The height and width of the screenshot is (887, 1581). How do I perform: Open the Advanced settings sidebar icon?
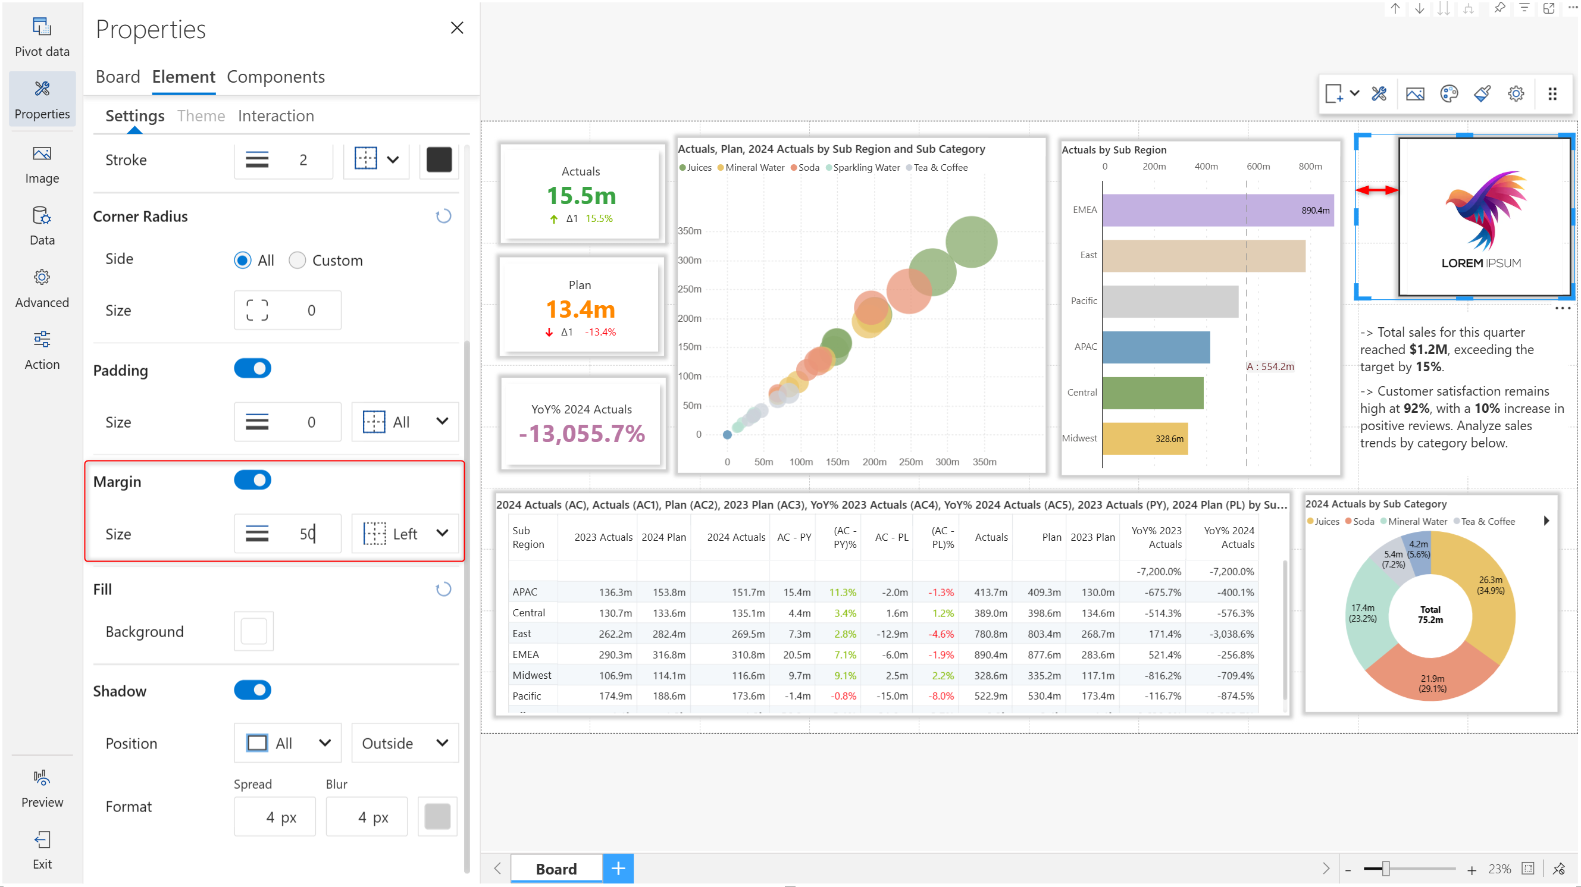[x=42, y=288]
